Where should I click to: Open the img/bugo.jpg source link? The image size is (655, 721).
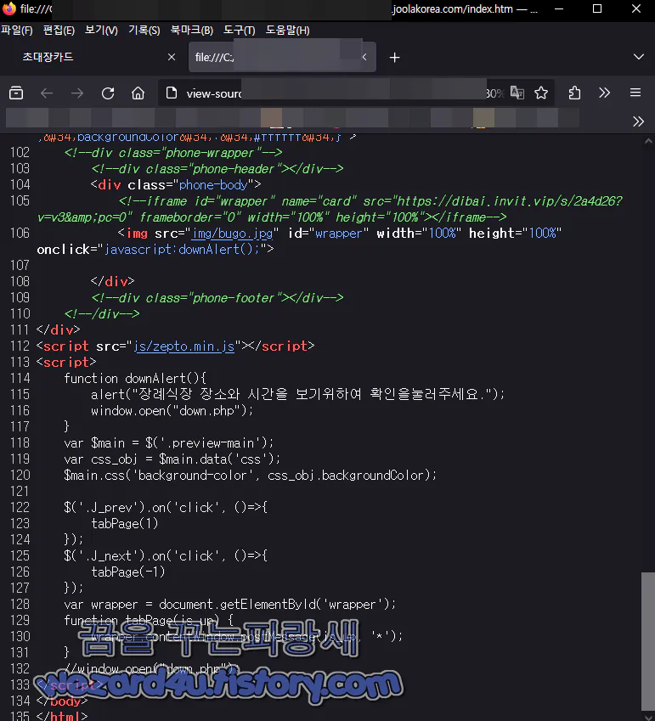pos(232,234)
